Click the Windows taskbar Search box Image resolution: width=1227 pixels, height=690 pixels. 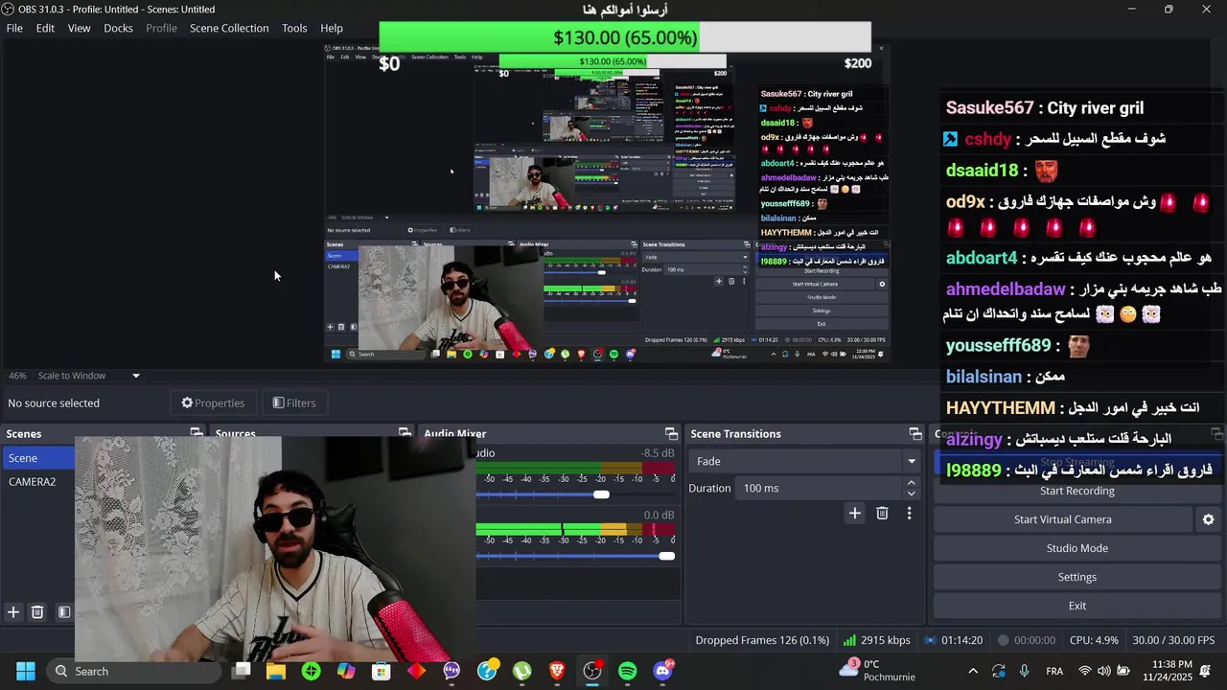click(134, 671)
